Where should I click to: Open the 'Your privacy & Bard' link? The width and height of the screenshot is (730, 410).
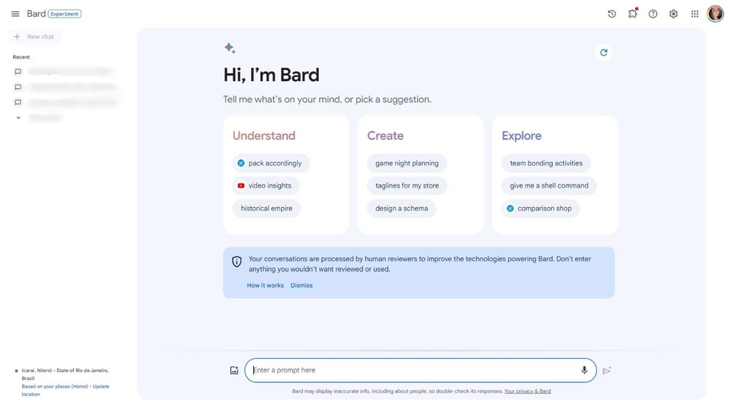(x=527, y=391)
